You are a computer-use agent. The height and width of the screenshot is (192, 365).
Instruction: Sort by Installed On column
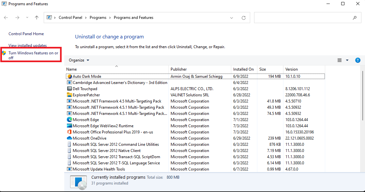pos(244,69)
